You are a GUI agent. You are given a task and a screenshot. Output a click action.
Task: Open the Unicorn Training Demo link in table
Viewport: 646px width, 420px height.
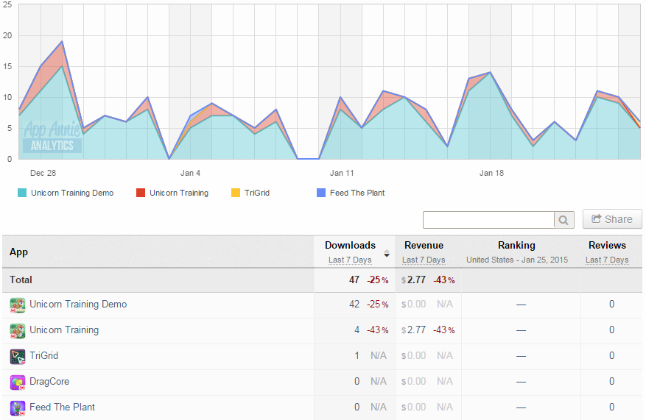78,305
